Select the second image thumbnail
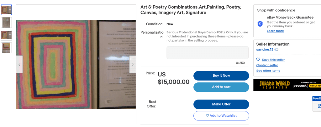 click(6, 22)
